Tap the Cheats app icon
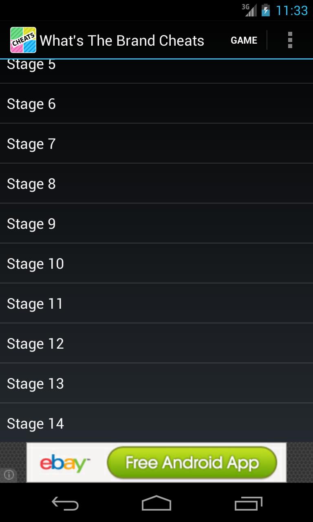This screenshot has width=313, height=522. click(x=23, y=40)
